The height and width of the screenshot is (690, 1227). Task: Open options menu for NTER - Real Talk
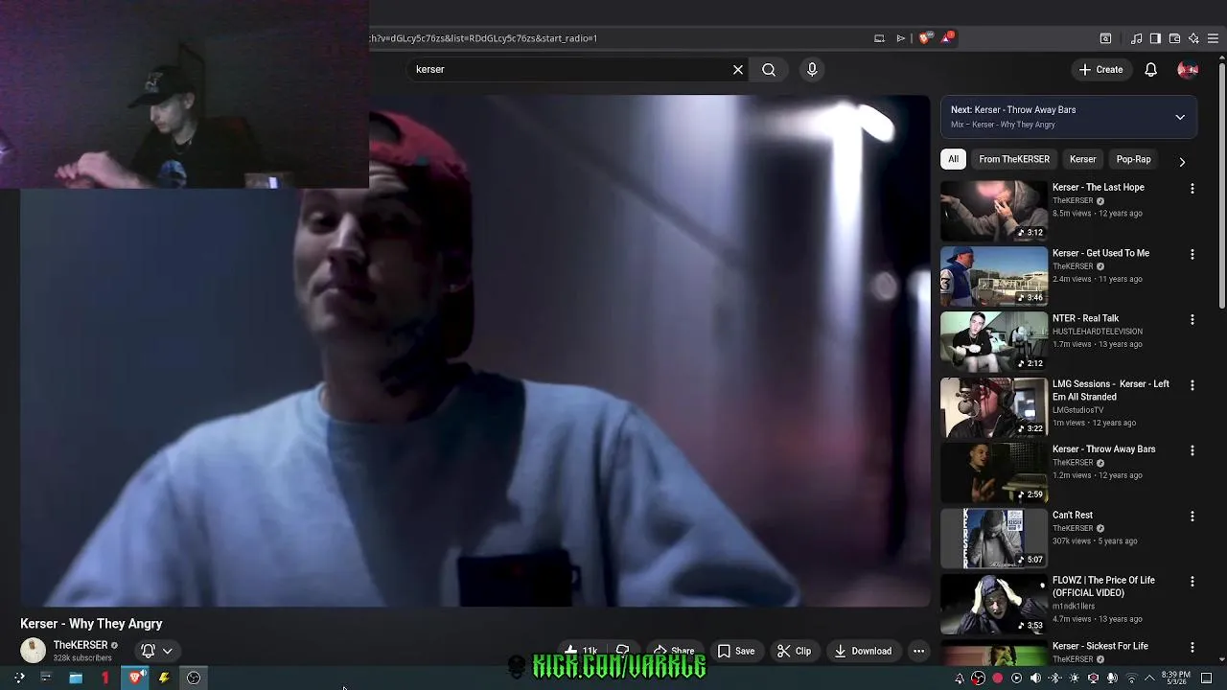click(x=1192, y=319)
